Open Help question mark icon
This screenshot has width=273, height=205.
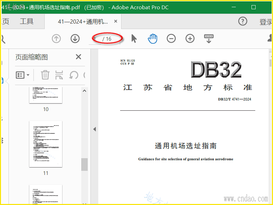click(x=243, y=21)
